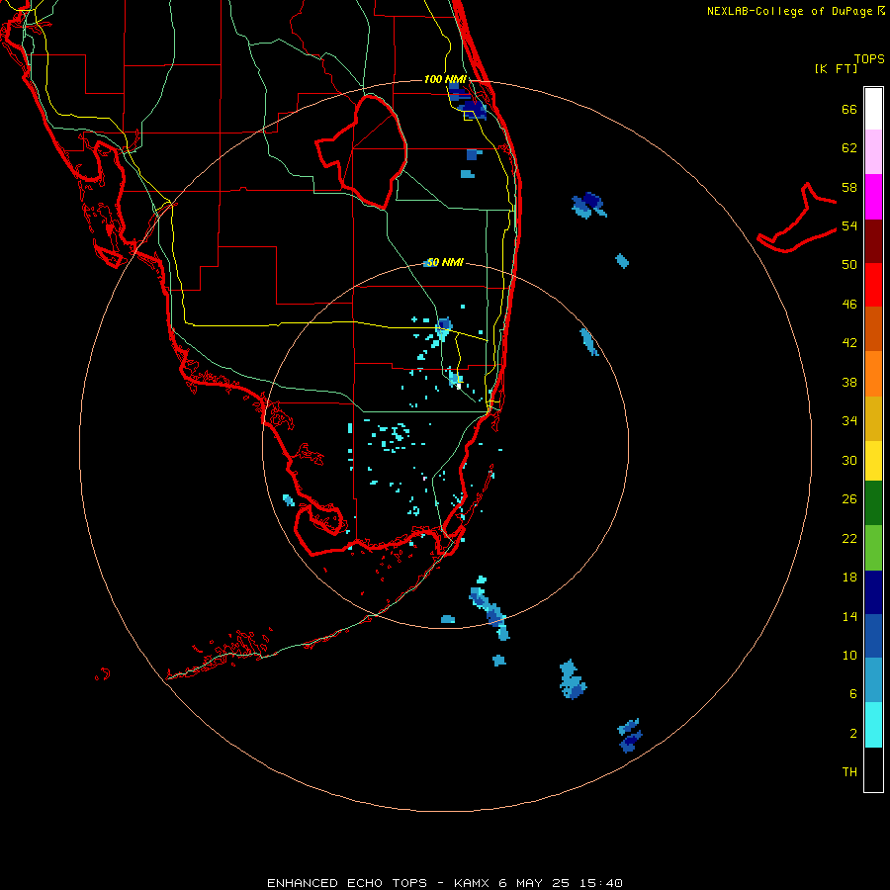Click the 54 value on the scale
This screenshot has height=890, width=890.
[849, 225]
